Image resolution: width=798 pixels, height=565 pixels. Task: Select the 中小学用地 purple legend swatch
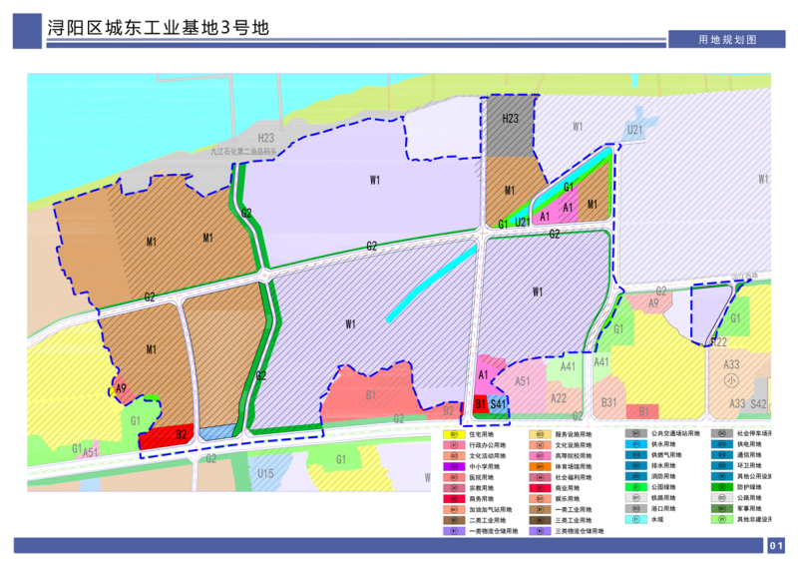[x=455, y=466]
